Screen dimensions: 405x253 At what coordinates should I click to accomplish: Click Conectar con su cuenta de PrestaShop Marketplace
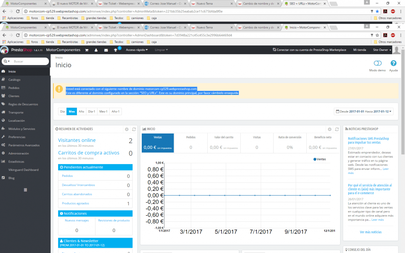point(309,50)
